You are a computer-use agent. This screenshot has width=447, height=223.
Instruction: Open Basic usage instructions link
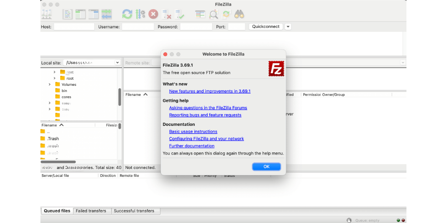coord(193,132)
